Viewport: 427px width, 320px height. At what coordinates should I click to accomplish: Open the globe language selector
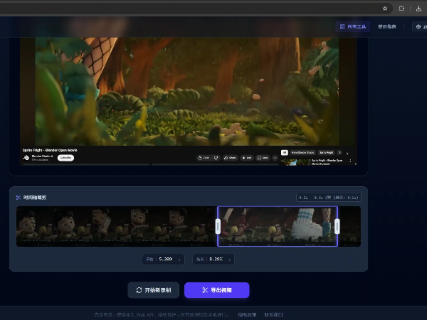(x=420, y=26)
